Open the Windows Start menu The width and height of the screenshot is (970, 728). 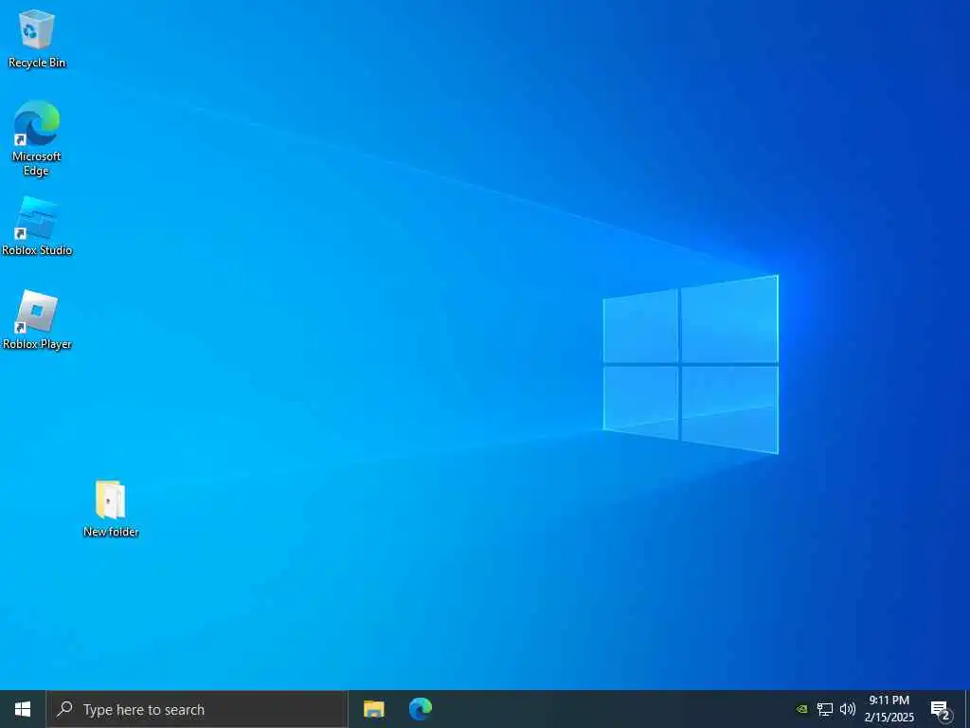pyautogui.click(x=23, y=709)
